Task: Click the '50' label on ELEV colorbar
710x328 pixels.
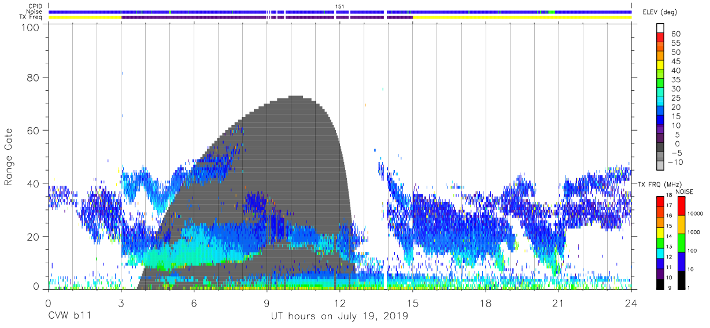Action: point(675,53)
